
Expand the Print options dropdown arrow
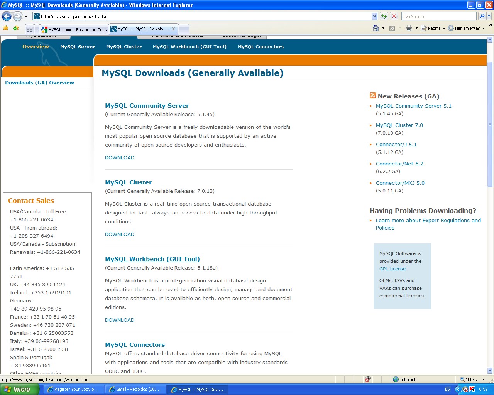coord(416,28)
